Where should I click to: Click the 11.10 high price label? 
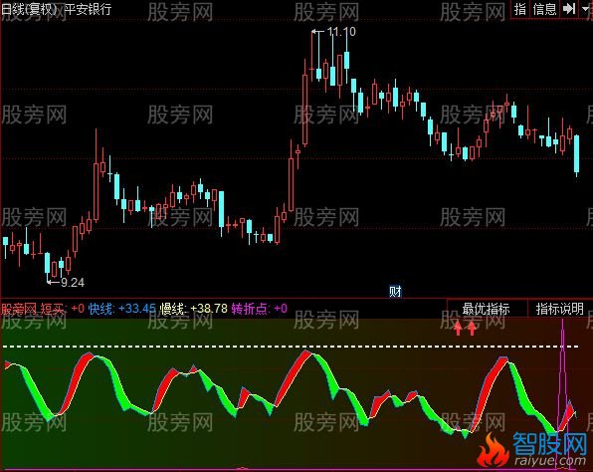(x=341, y=32)
